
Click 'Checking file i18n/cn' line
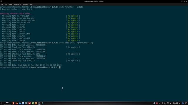click(14, 25)
